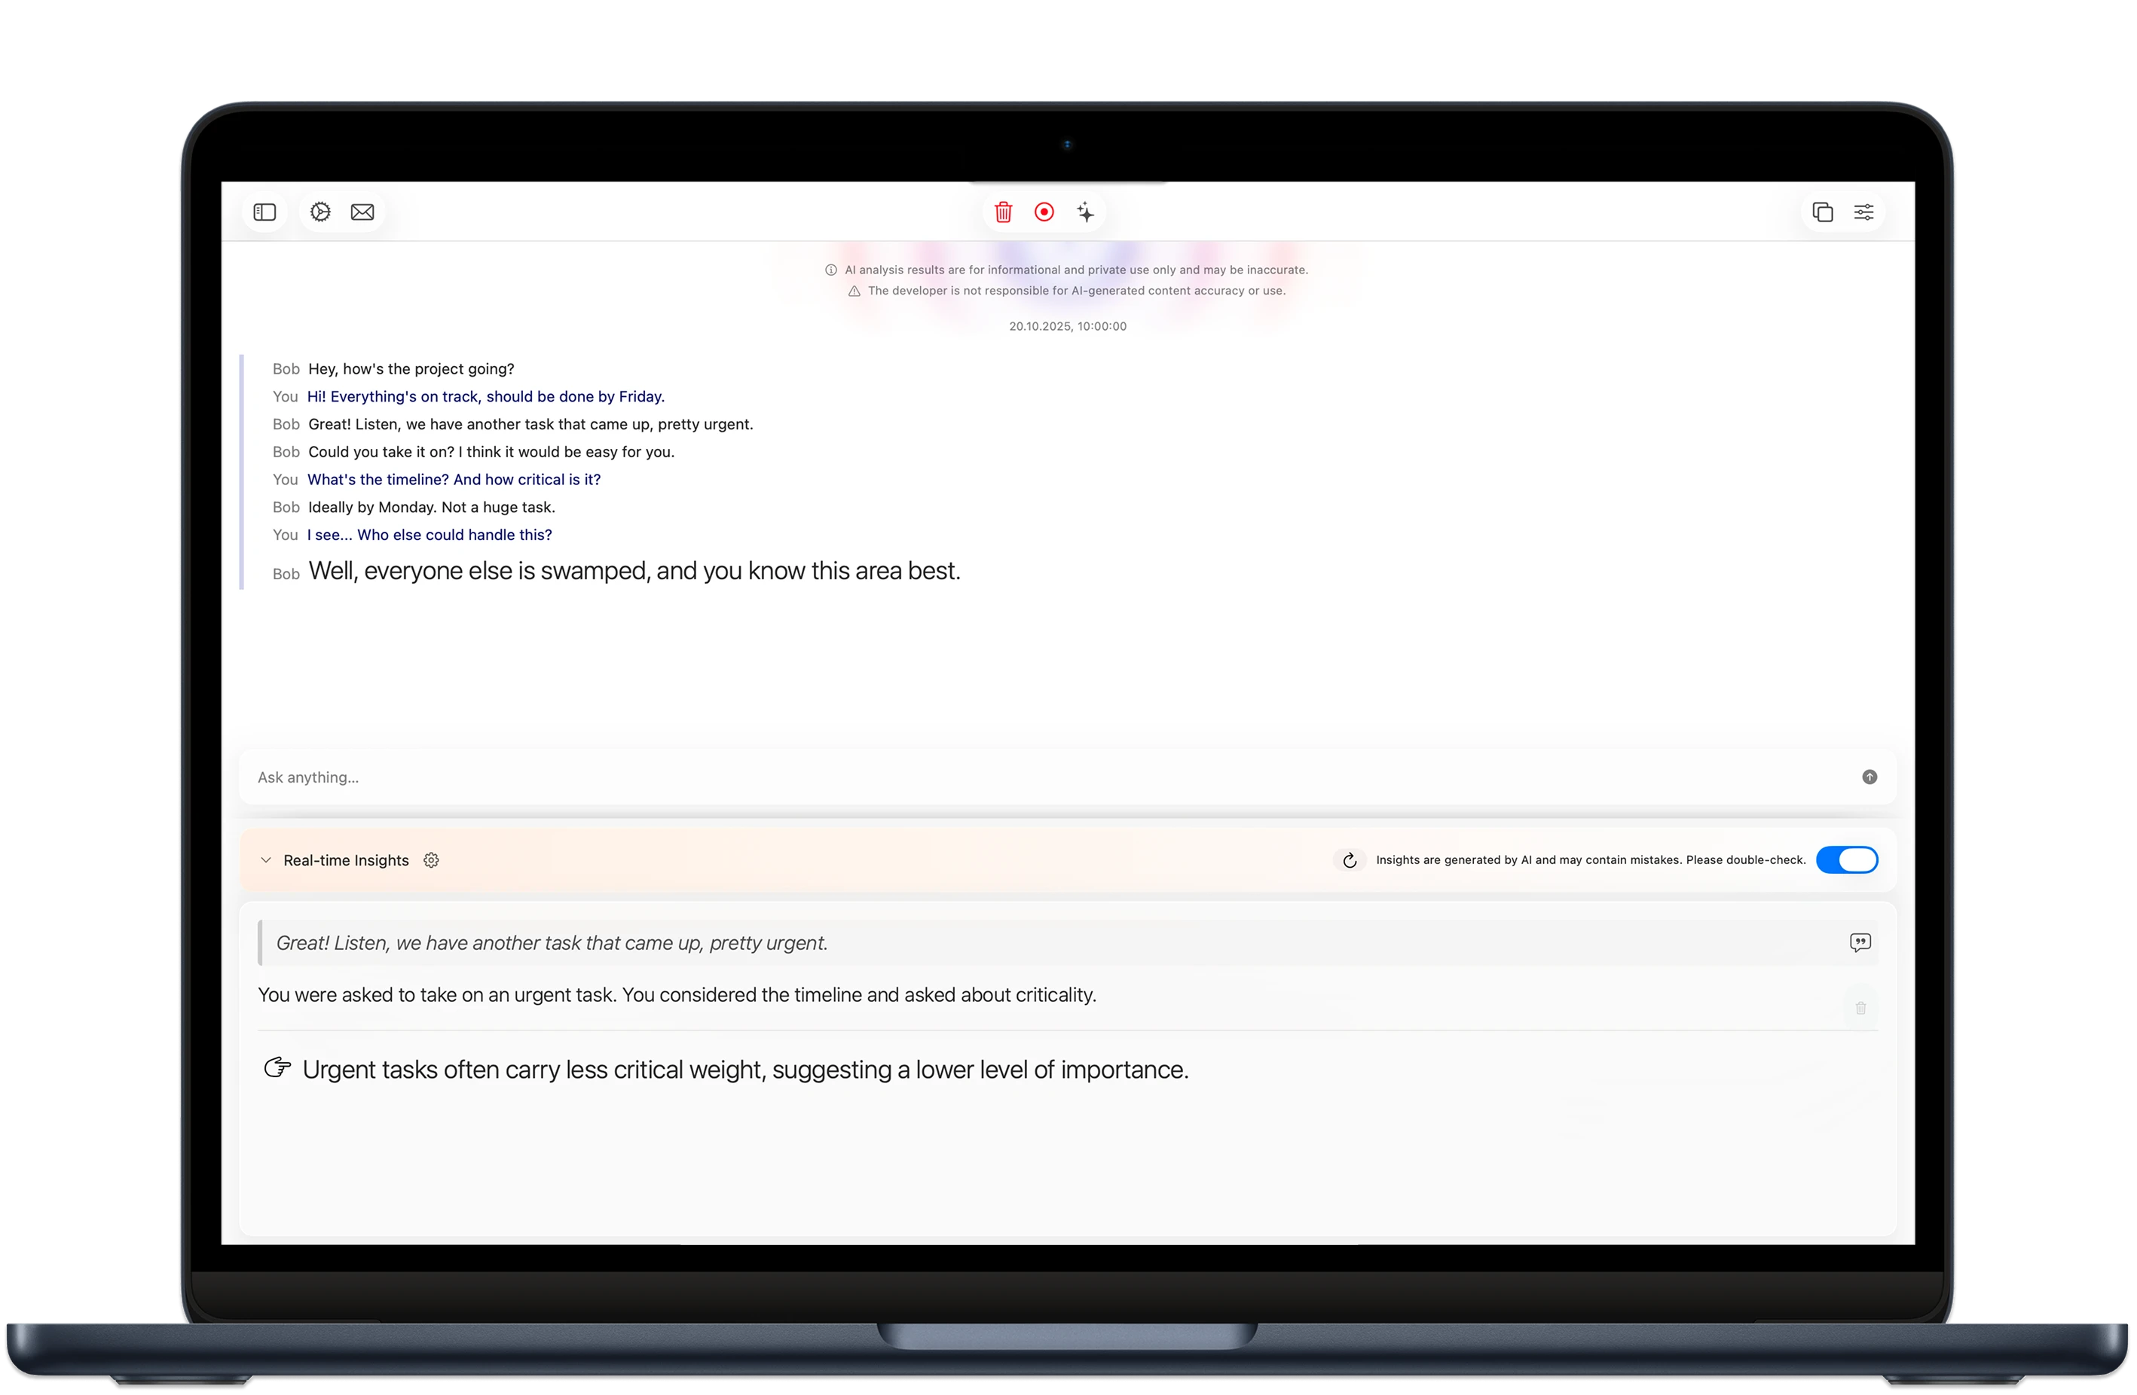This screenshot has height=1395, width=2137.
Task: Click the quoted 'Great! Listen' insight line
Action: [552, 944]
